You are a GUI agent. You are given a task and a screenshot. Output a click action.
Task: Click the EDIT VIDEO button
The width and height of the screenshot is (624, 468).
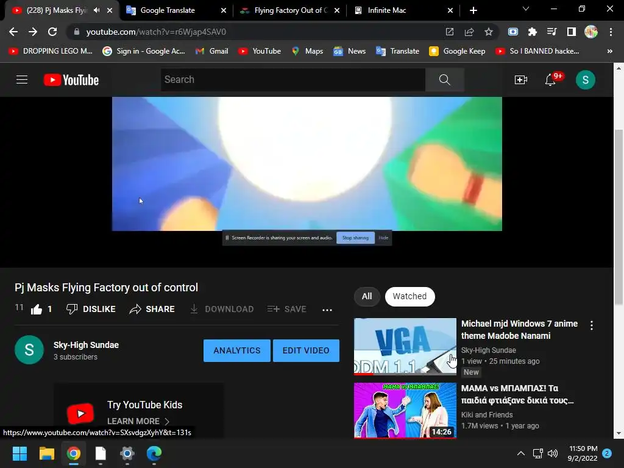coord(306,350)
